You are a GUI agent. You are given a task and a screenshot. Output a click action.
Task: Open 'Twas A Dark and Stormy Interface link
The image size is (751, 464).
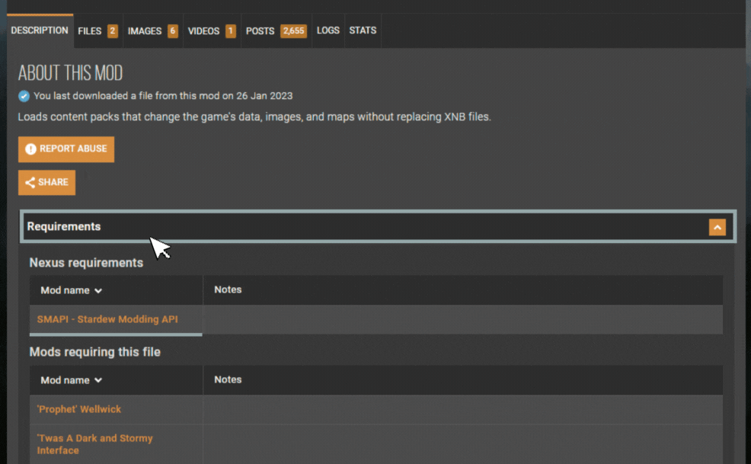95,444
